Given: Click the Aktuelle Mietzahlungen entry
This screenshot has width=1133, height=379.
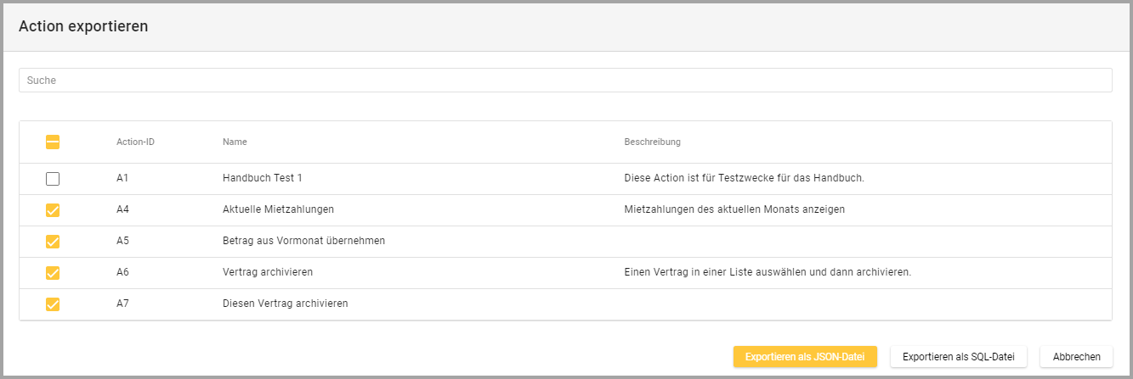Looking at the screenshot, I should click(278, 210).
